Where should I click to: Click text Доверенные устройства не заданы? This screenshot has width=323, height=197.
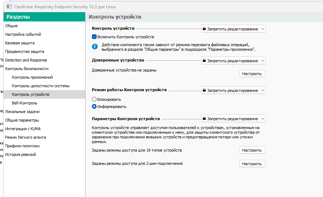click(124, 70)
